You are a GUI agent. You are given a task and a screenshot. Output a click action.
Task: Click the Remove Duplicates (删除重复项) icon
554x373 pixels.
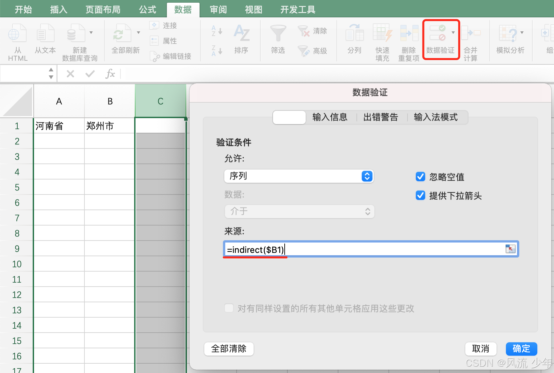(x=409, y=33)
